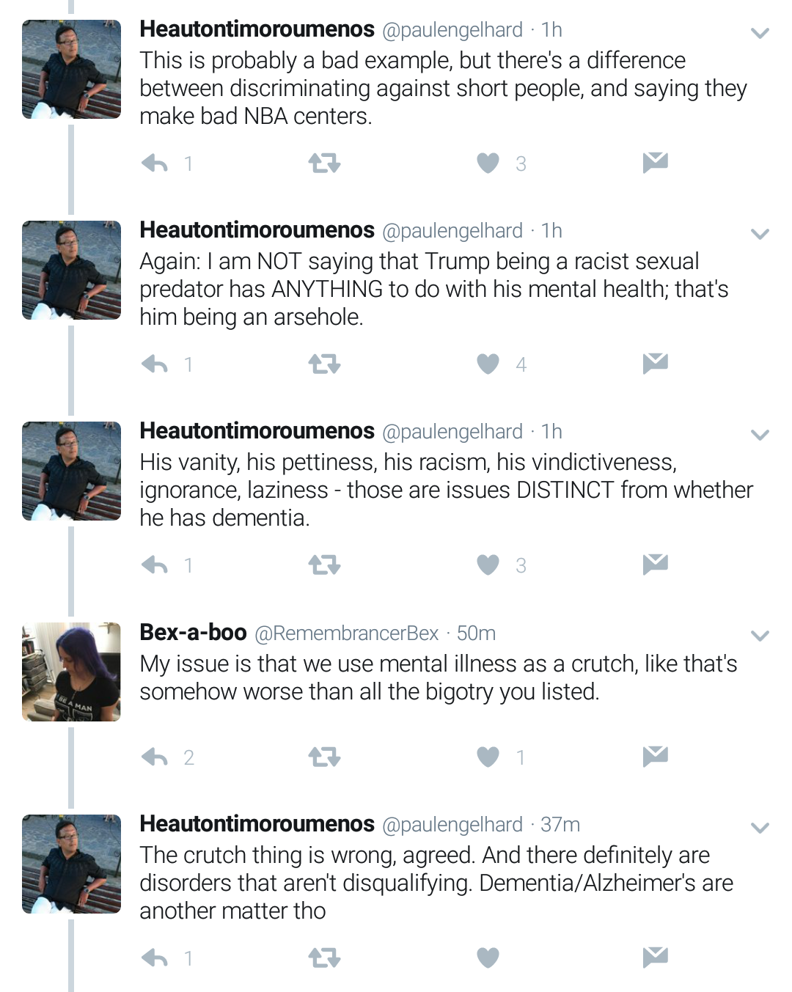This screenshot has height=992, width=792.
Task: Open Bex-a-boo's profile name
Action: (x=193, y=632)
